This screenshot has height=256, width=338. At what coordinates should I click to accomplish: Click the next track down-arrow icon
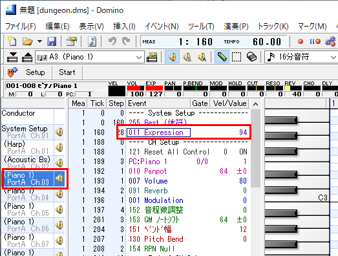12,57
